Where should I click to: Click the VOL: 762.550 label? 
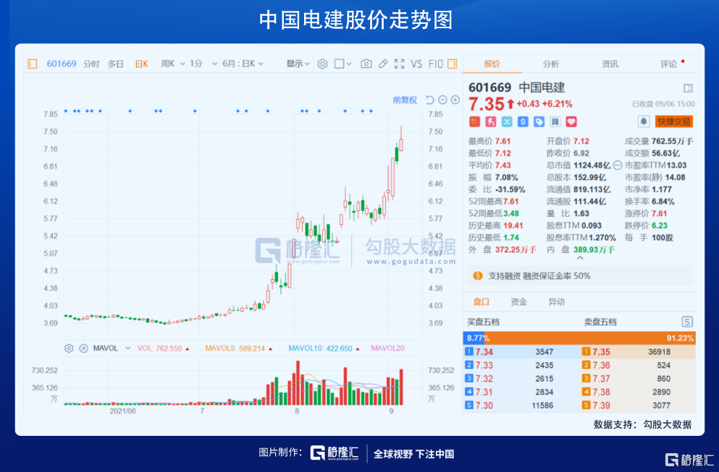click(x=159, y=348)
